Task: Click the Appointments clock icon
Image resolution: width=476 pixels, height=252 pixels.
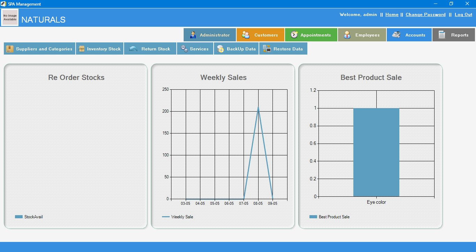Action: 294,35
